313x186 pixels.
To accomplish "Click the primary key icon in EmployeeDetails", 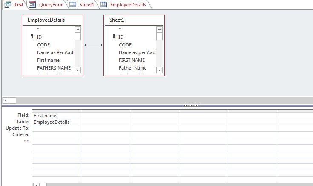I will tap(32, 37).
